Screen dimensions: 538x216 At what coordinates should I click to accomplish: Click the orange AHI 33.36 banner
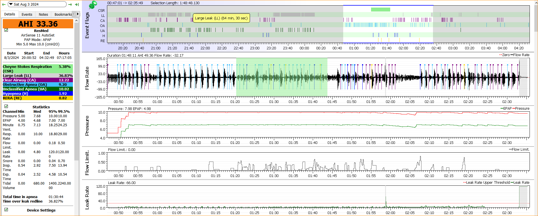[x=38, y=24]
